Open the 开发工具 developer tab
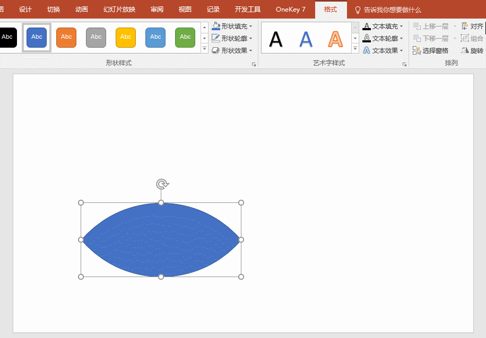Screen dimensions: 486x338 [248, 10]
